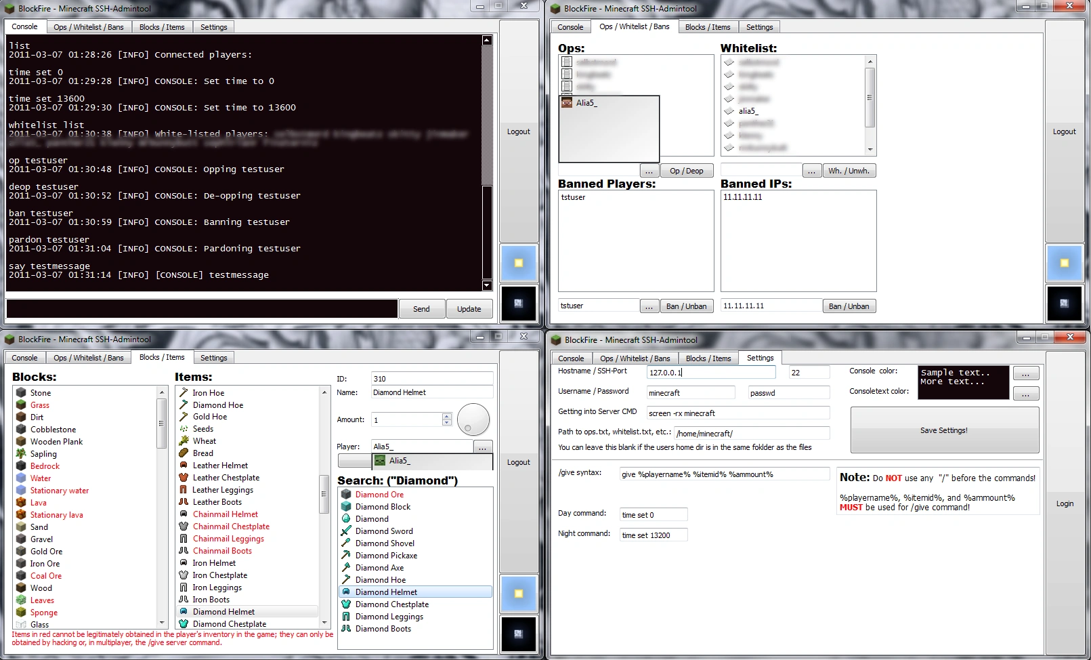Switch to Blocks / Items tab in Settings window
The width and height of the screenshot is (1091, 660).
708,358
